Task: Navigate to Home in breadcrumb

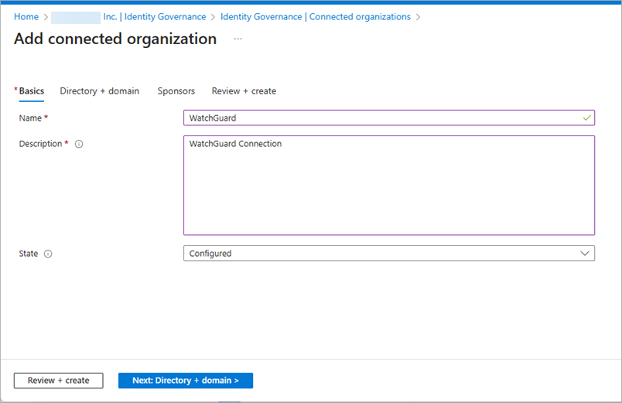Action: (26, 17)
